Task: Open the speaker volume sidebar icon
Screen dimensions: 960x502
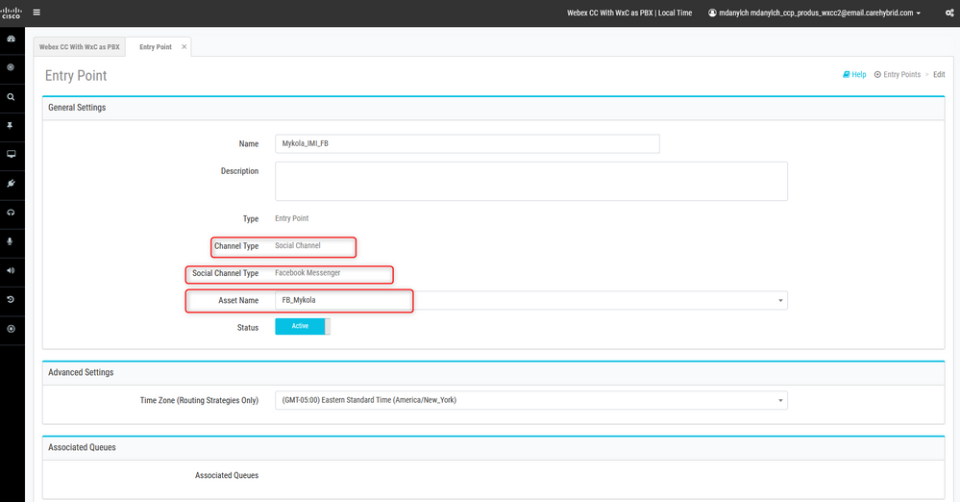Action: [11, 270]
